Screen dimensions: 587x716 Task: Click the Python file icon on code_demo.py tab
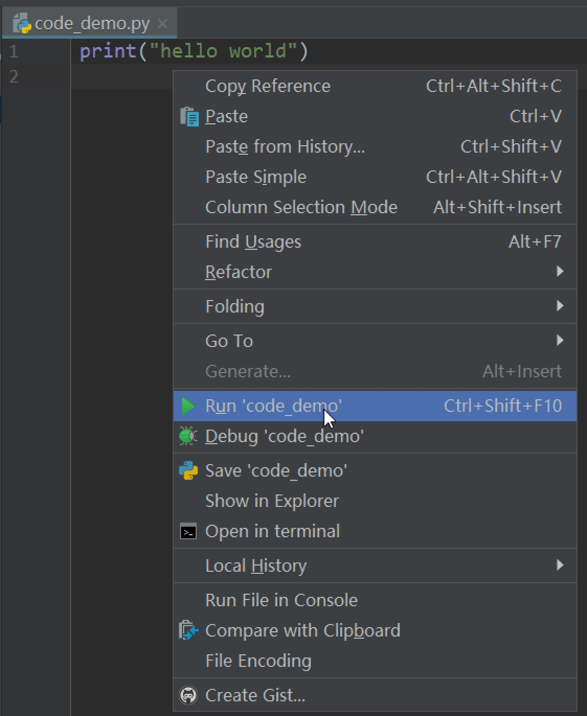click(x=22, y=24)
